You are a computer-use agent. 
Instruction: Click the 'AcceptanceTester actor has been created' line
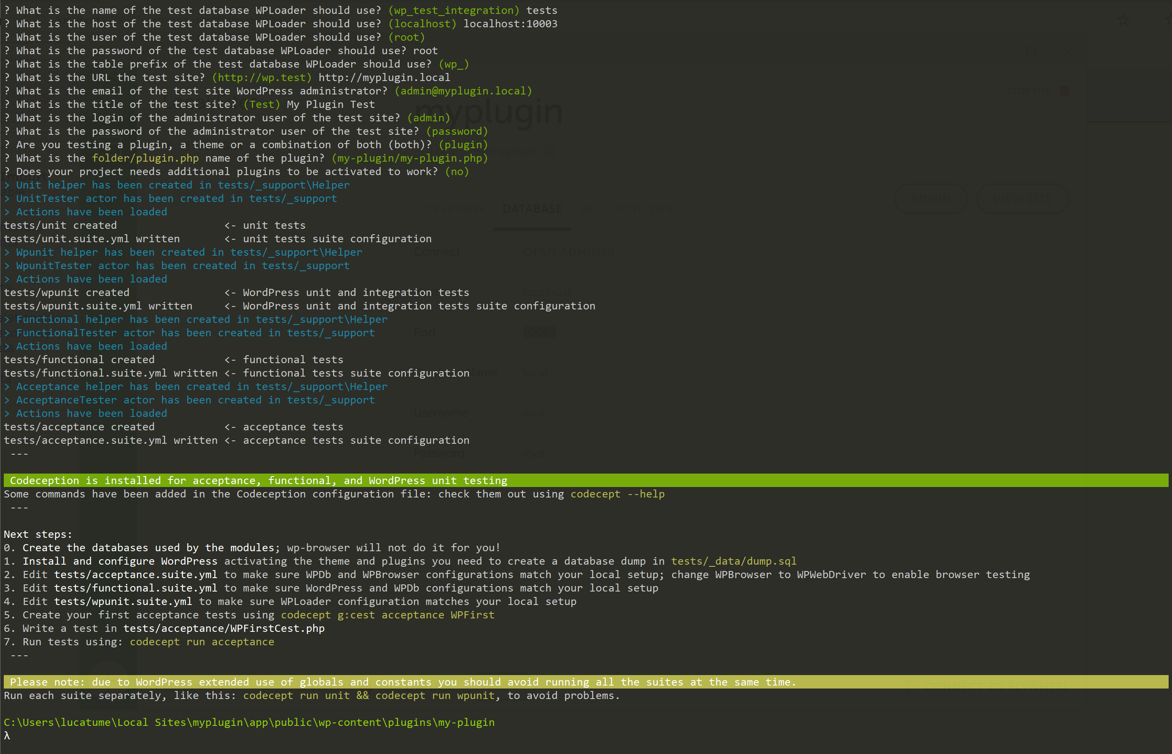[189, 400]
